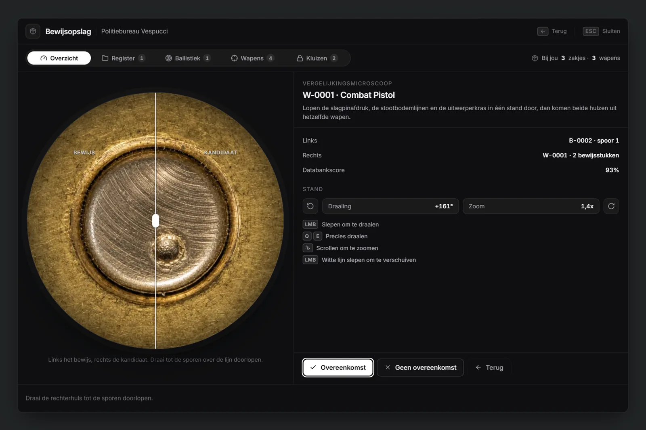This screenshot has width=646, height=430.
Task: Reject with Geen overeenkomst button
Action: point(420,367)
